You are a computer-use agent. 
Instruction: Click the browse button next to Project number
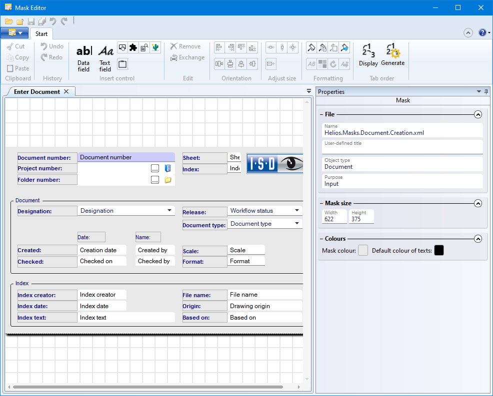click(x=155, y=168)
